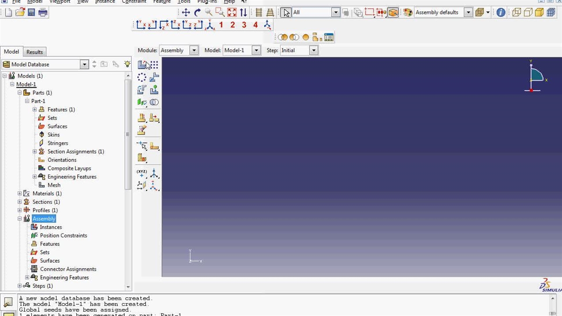Toggle the mesh render style display

(x=551, y=12)
